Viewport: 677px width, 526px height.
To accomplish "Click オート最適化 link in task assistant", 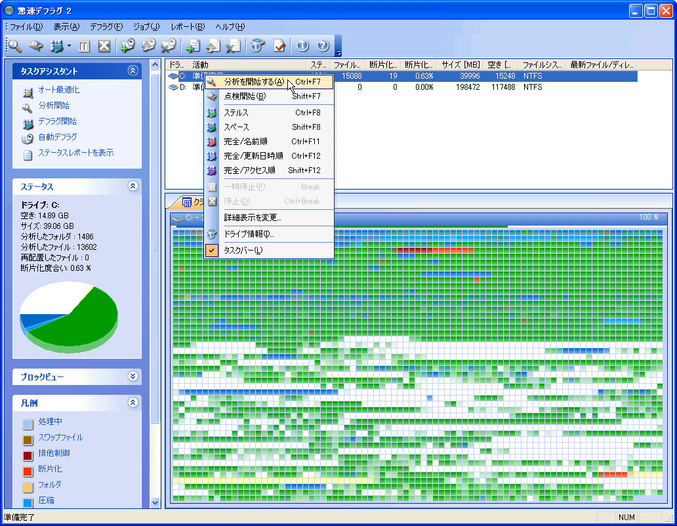I will pos(59,90).
